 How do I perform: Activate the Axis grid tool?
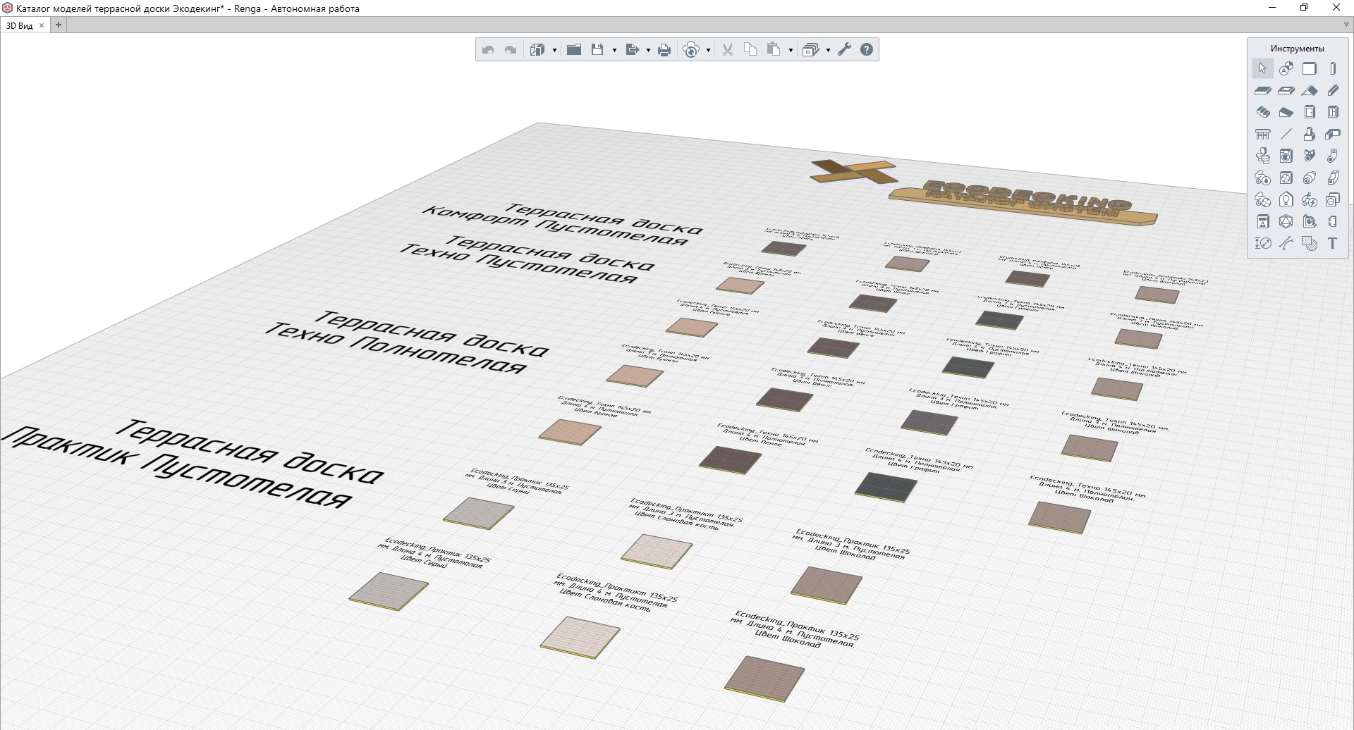[x=1286, y=68]
